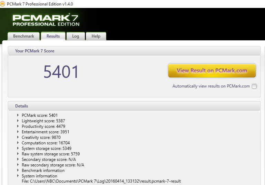265x185 pixels.
Task: Select the result file path text
Action: click(101, 181)
